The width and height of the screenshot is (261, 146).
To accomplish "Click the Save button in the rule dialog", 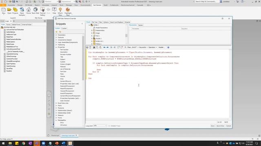I will pos(212,126).
